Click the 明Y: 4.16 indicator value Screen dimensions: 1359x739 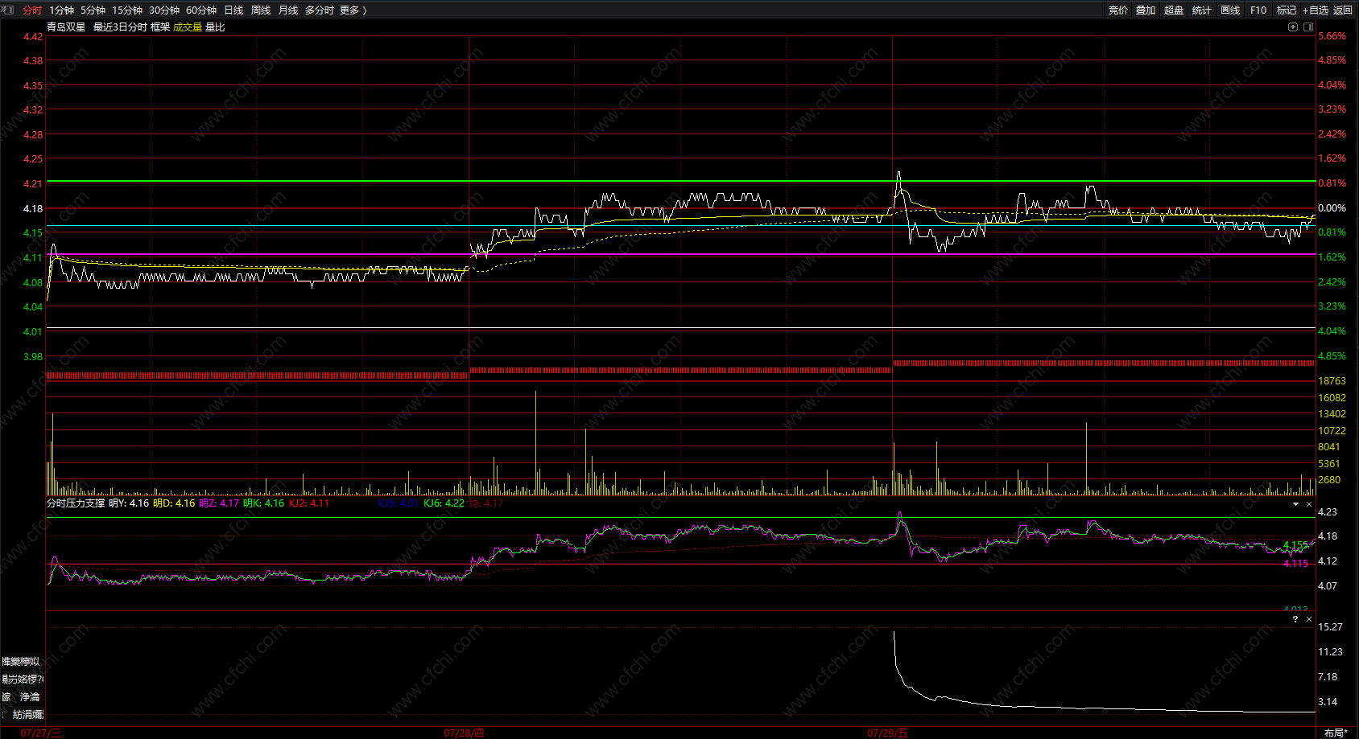coord(129,503)
